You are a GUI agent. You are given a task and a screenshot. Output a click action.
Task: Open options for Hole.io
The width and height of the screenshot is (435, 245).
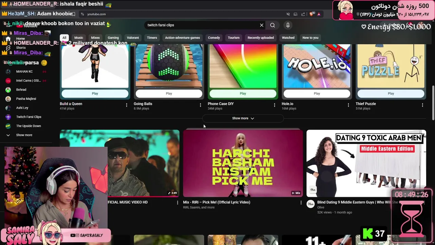(x=348, y=105)
